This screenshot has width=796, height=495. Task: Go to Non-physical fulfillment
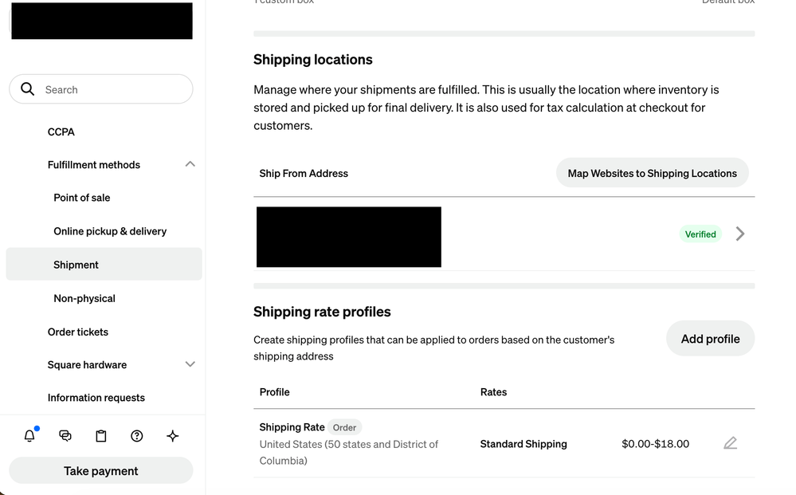click(x=84, y=298)
